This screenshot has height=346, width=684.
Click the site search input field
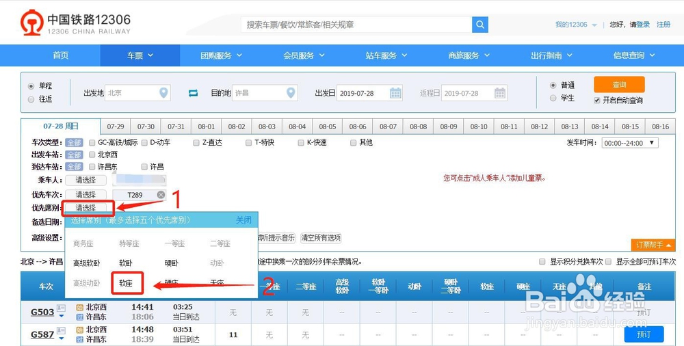click(x=356, y=25)
